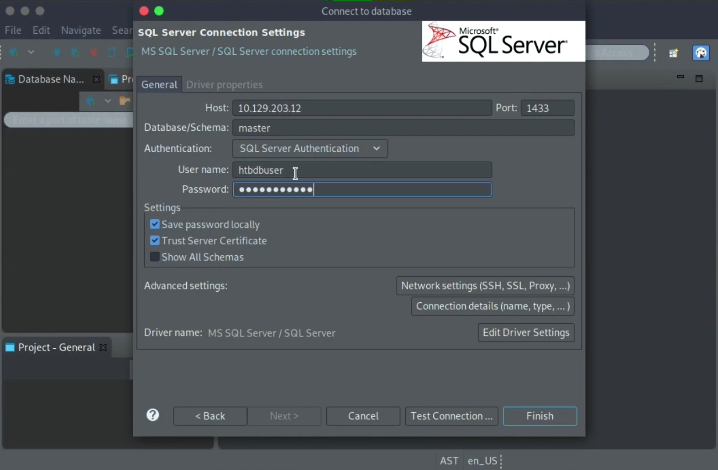Open the Edit menu
The height and width of the screenshot is (470, 718).
click(41, 30)
